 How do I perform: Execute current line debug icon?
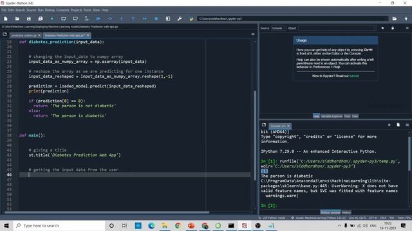coord(110,19)
